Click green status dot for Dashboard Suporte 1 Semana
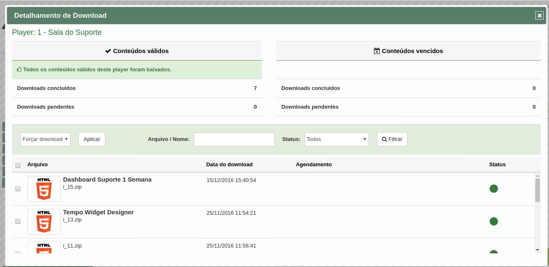The image size is (549, 267). click(494, 189)
